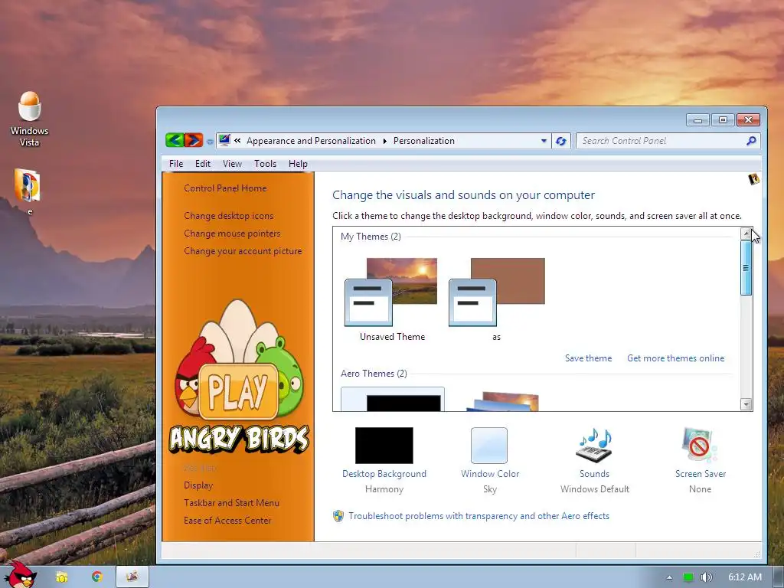Click the Address bar chevron before Appearance

237,141
